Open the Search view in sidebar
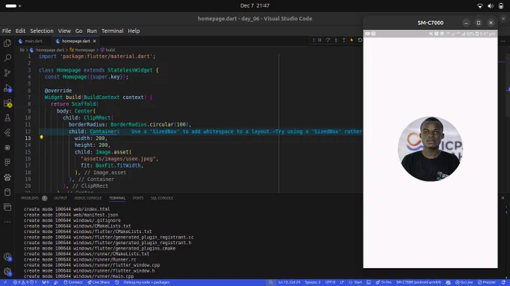This screenshot has width=510, height=286. [7, 58]
